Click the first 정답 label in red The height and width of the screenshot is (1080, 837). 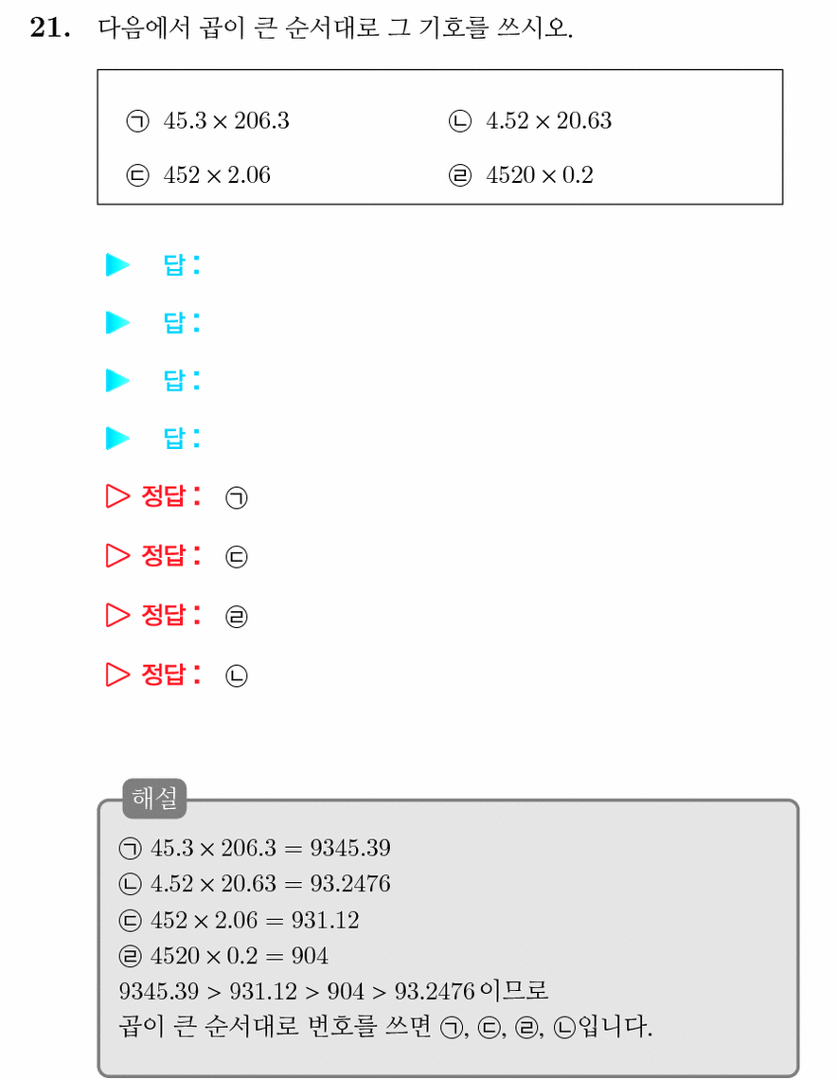click(171, 495)
